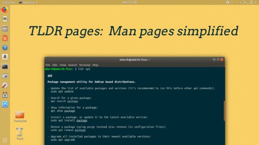
Task: Click the terminal vertical scrollbar
Action: click(x=224, y=111)
